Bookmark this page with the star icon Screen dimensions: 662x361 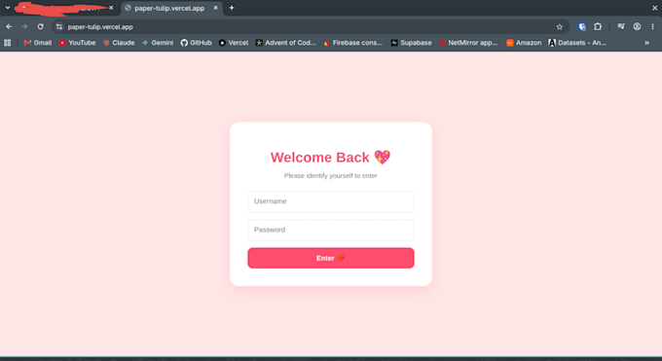(x=560, y=26)
